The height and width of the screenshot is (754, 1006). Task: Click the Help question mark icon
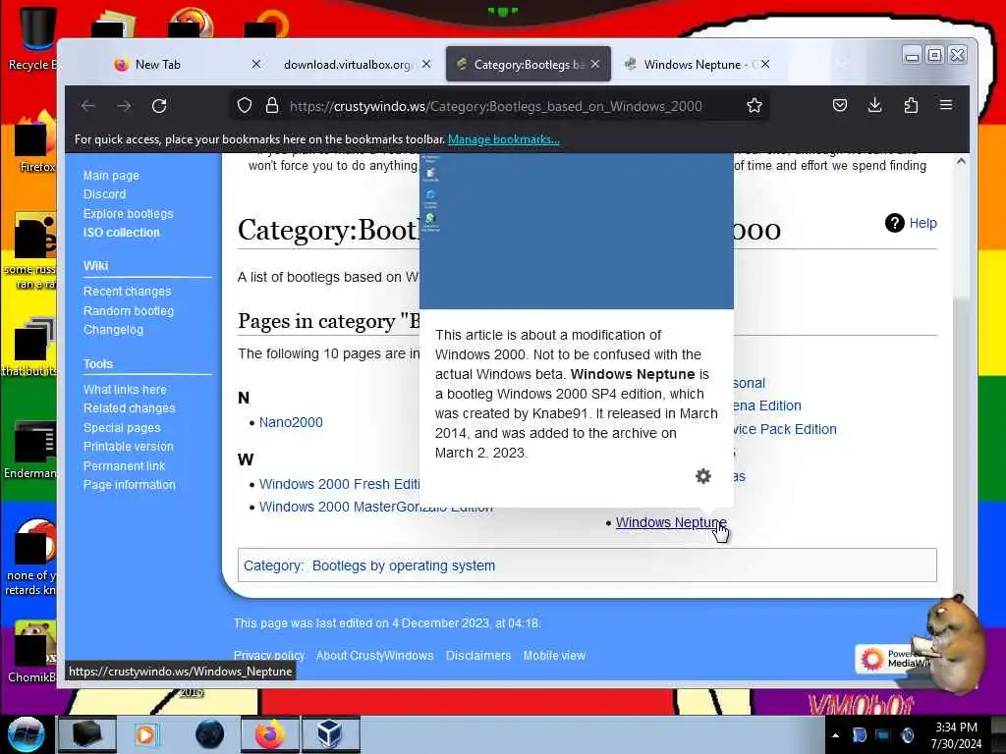(x=894, y=223)
